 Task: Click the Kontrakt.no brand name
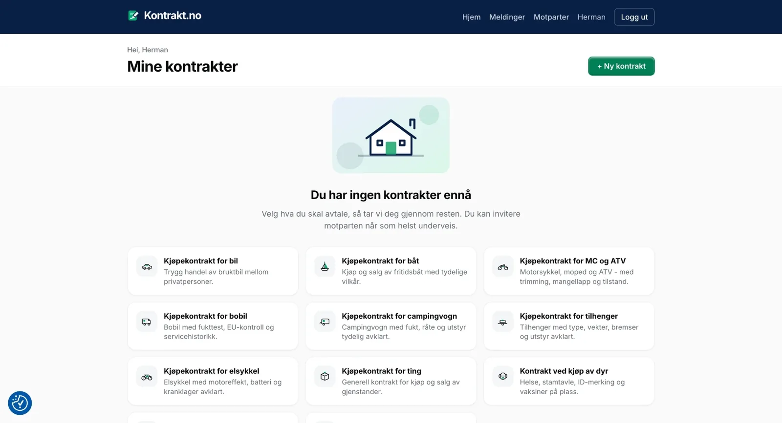[x=173, y=16]
